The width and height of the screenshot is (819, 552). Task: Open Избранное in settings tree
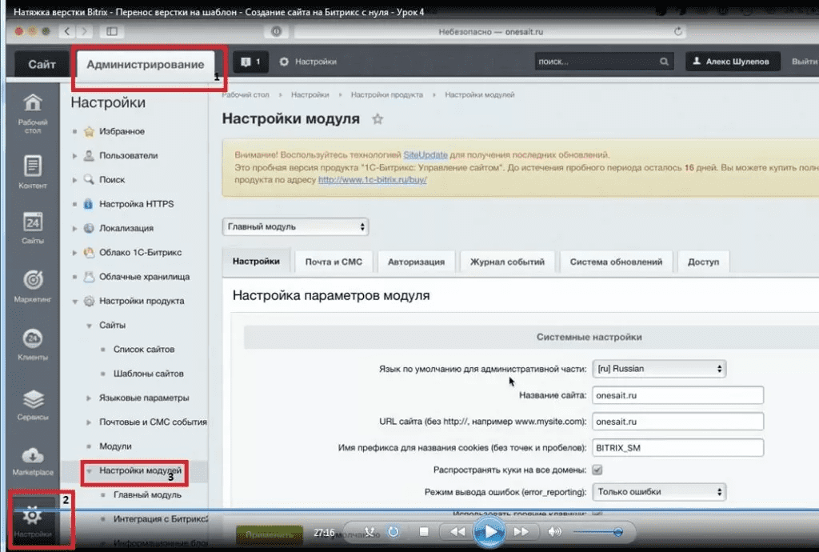tap(122, 131)
